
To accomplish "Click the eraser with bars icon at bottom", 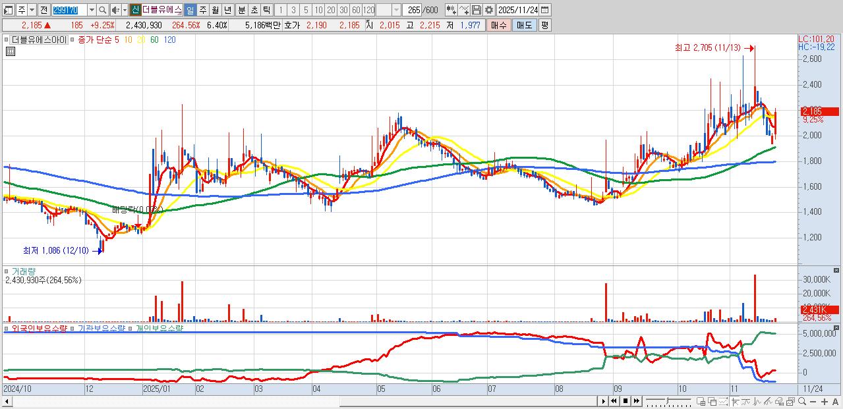I will point(780,402).
